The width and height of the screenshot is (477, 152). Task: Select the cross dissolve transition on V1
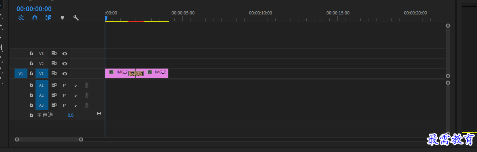[x=136, y=74]
